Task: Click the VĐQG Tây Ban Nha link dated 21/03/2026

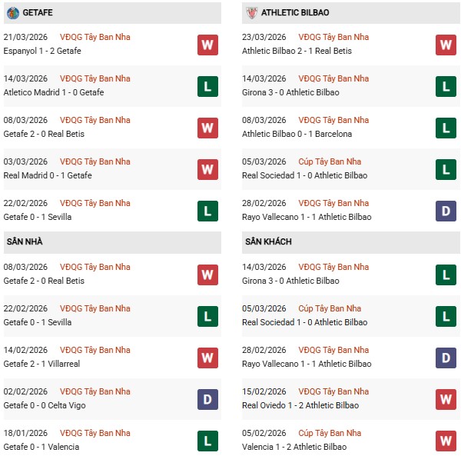Action: tap(95, 37)
